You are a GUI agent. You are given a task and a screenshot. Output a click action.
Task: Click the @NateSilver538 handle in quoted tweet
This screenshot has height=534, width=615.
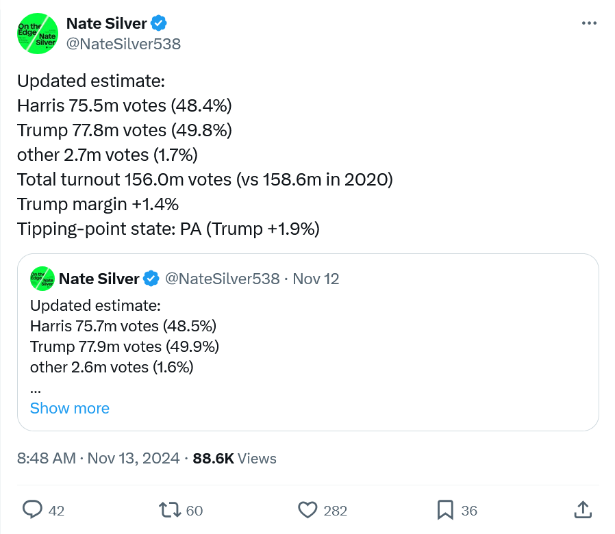click(223, 279)
